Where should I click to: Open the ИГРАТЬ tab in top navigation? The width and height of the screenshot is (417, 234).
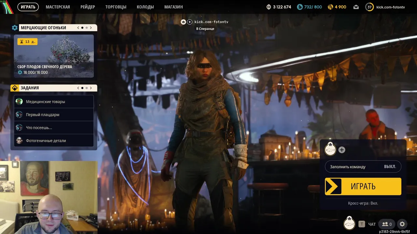[28, 7]
